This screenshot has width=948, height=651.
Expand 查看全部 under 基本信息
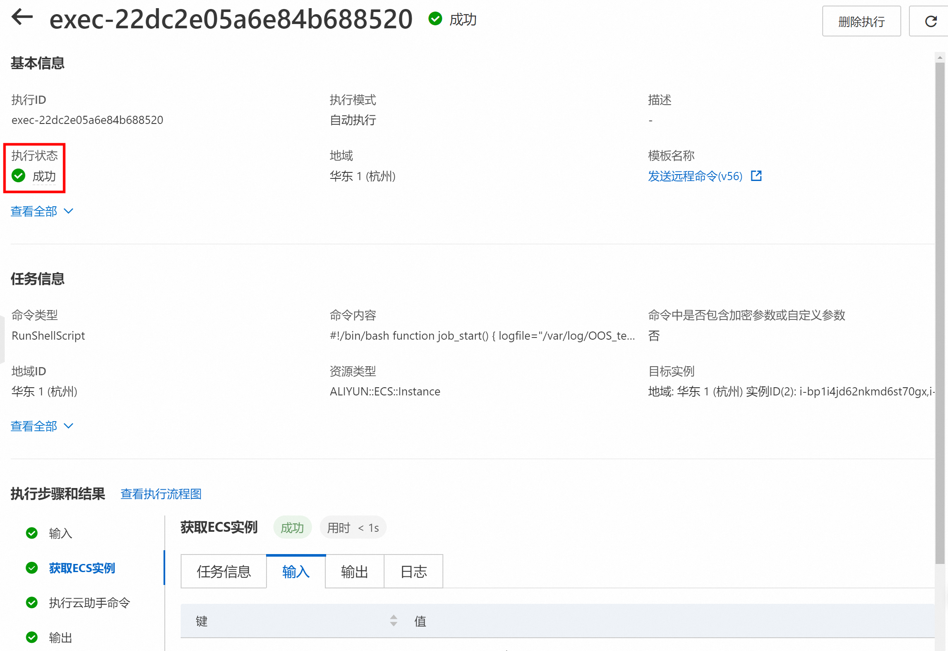pyautogui.click(x=34, y=211)
